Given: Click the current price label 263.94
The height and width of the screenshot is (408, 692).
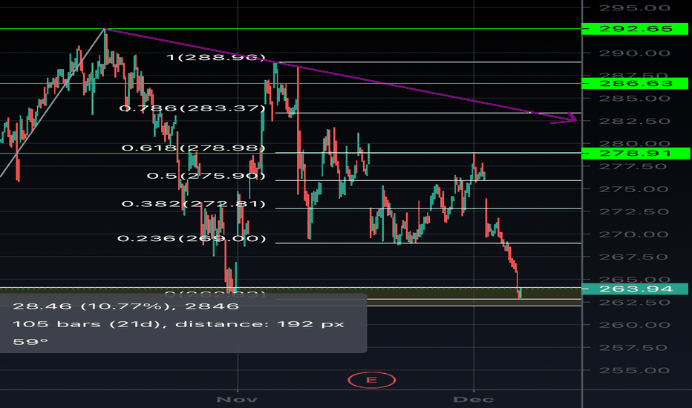Looking at the screenshot, I should (x=635, y=289).
